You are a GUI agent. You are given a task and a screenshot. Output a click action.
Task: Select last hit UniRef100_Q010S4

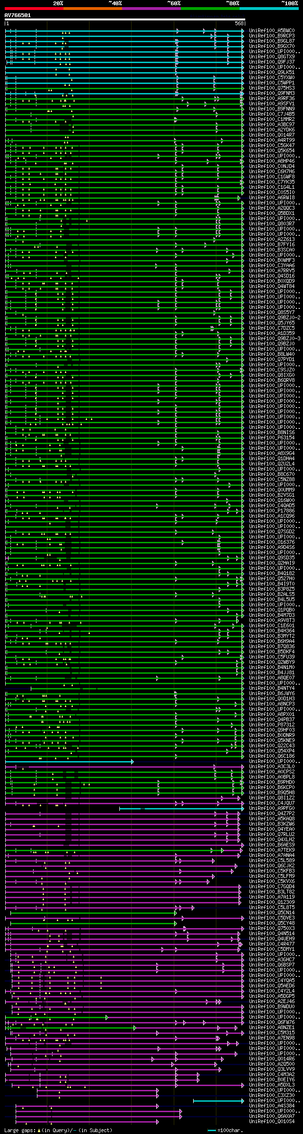click(x=272, y=1122)
